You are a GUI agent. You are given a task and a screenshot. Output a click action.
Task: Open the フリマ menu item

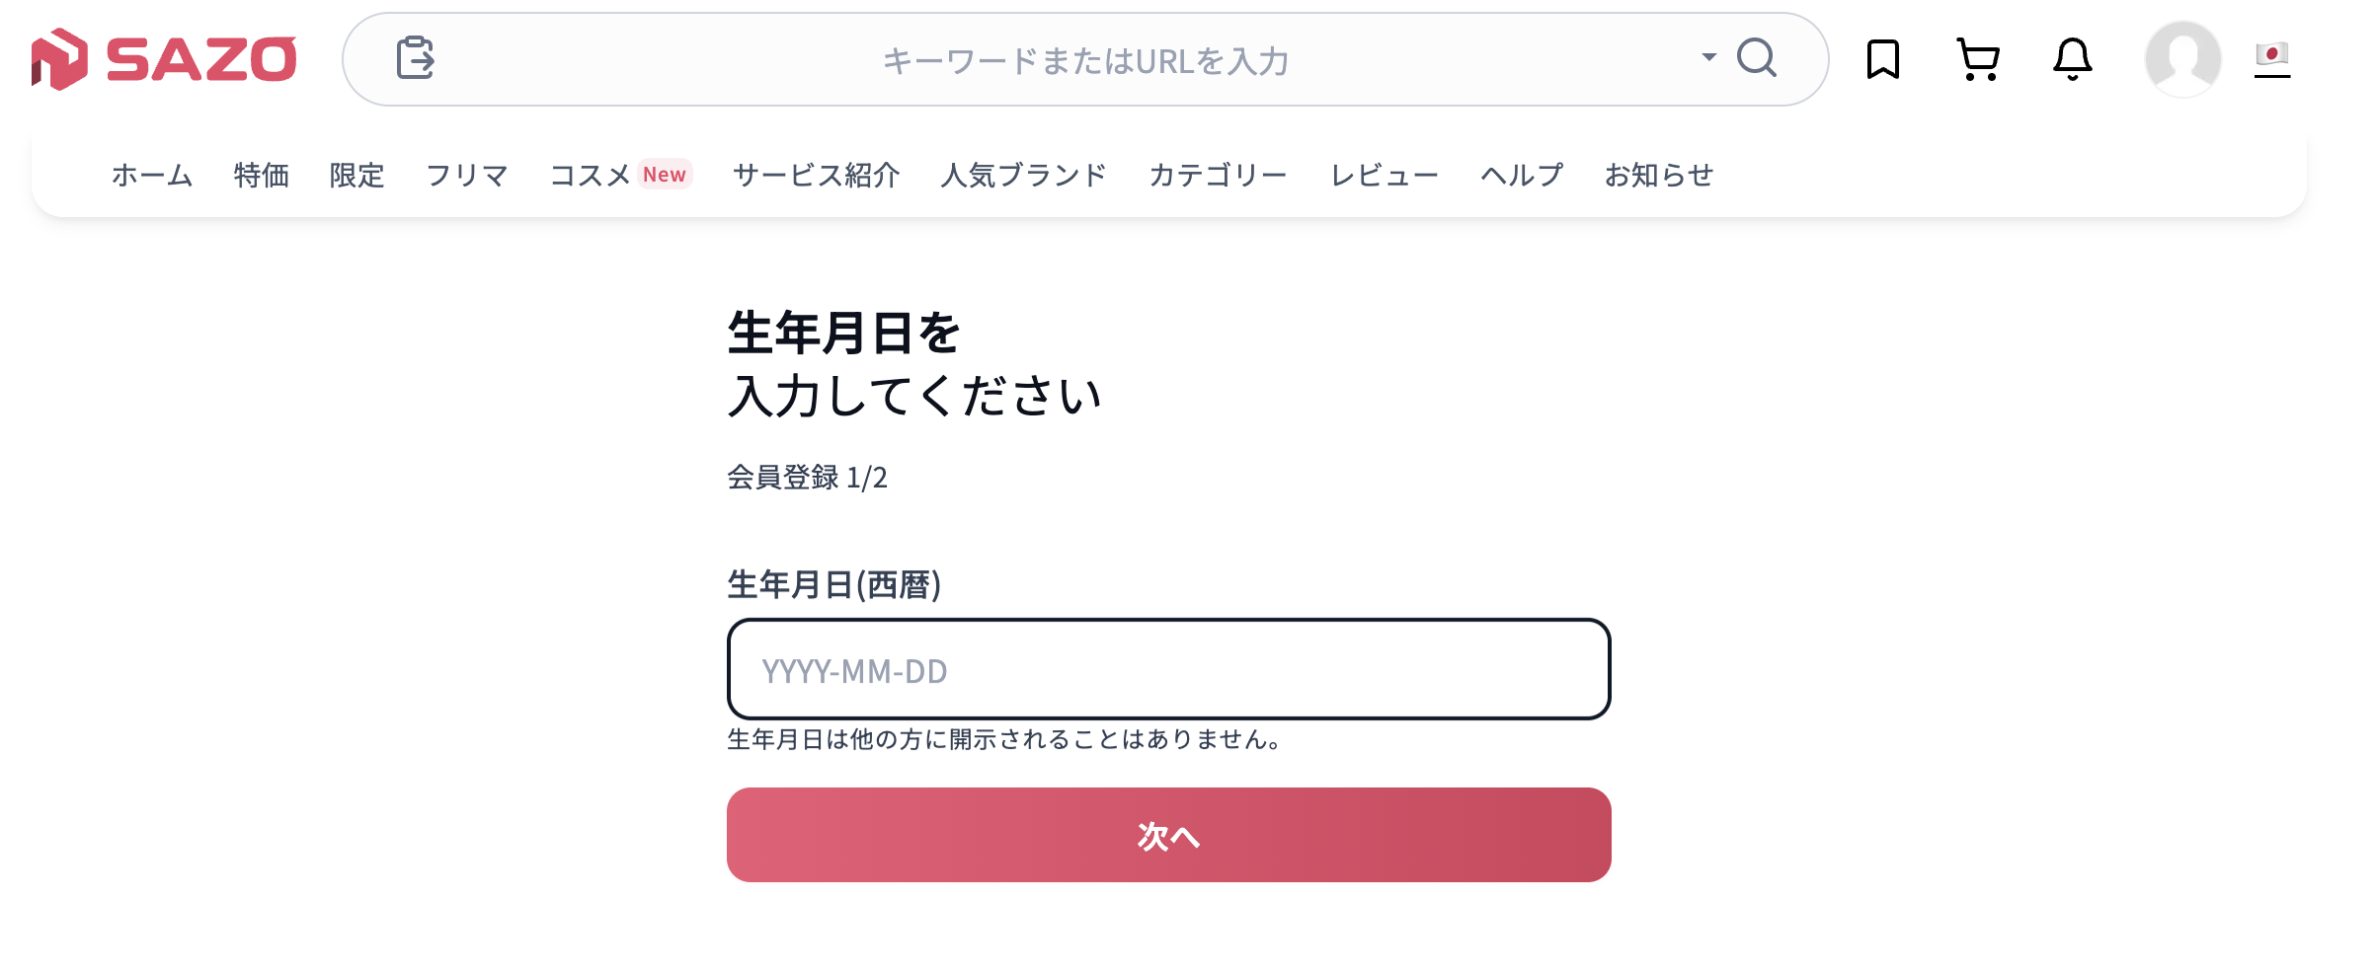[x=467, y=175]
